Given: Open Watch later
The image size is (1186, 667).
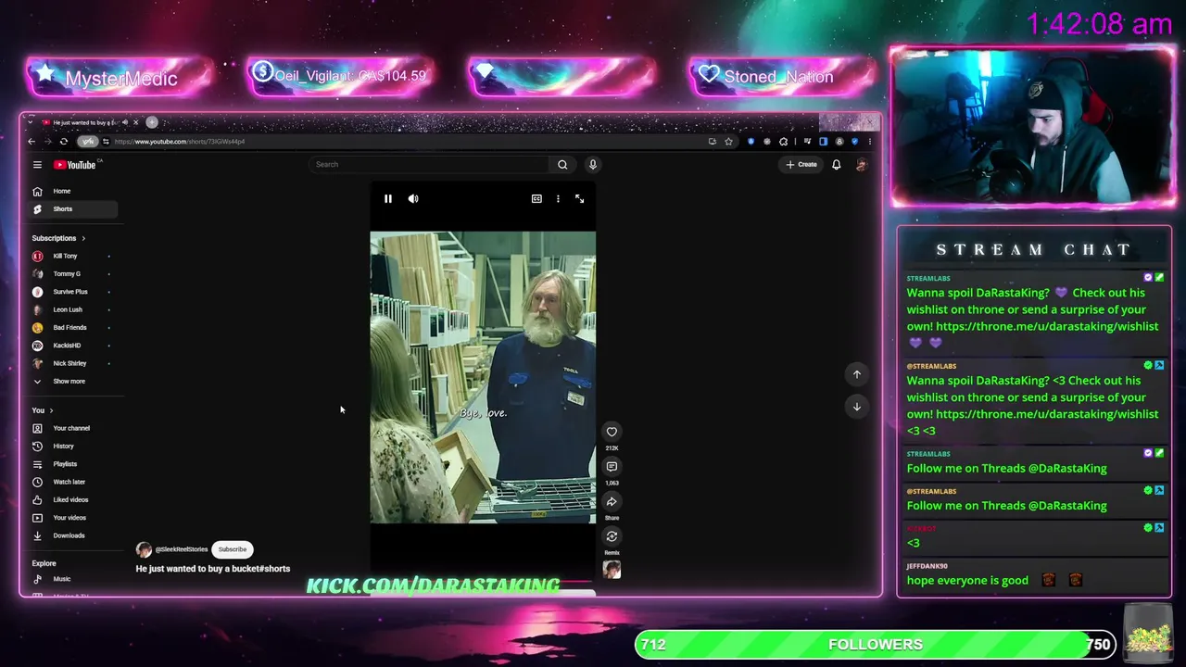Looking at the screenshot, I should [x=72, y=482].
